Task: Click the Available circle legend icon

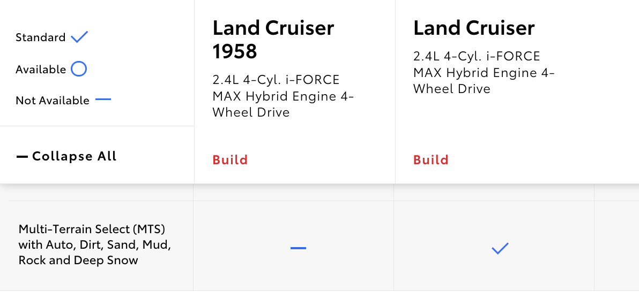Action: 79,68
